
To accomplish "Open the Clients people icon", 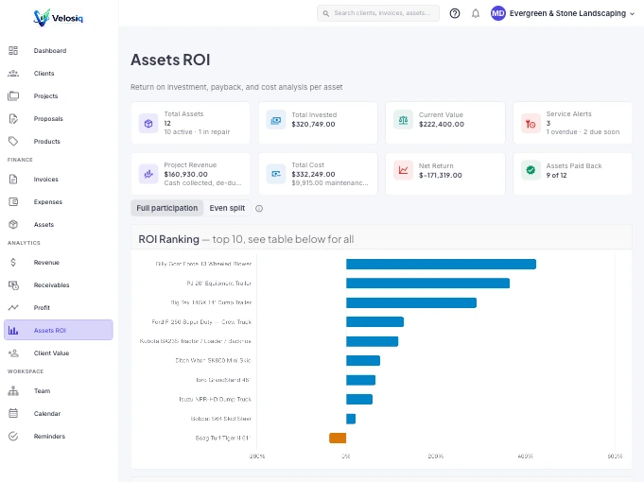I will pos(13,73).
